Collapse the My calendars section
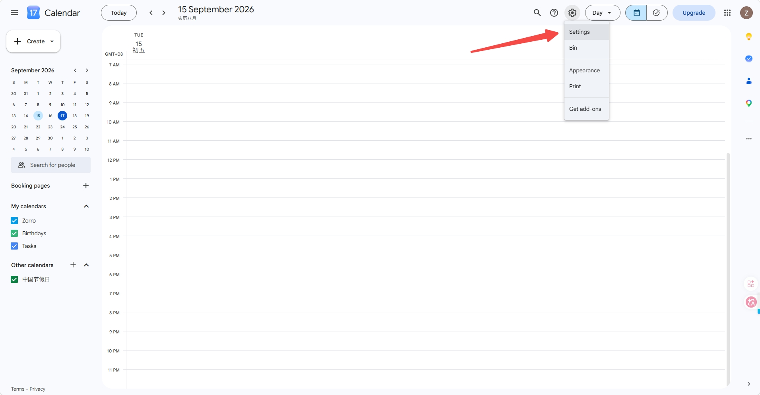The width and height of the screenshot is (760, 395). pos(86,206)
